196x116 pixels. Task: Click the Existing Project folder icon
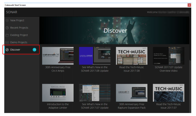tap(7, 35)
